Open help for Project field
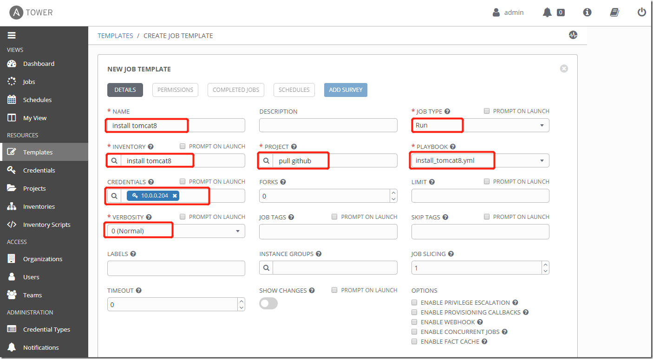This screenshot has width=653, height=359. tap(294, 147)
